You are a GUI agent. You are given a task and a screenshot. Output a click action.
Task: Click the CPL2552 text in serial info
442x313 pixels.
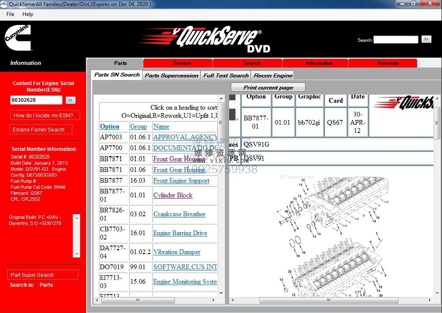[x=31, y=199]
